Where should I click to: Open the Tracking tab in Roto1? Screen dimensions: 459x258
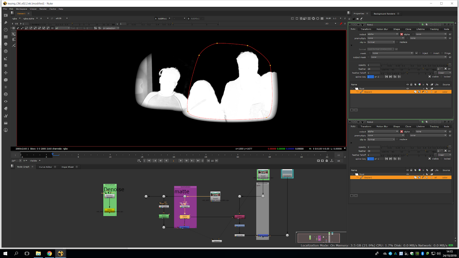[x=434, y=29]
